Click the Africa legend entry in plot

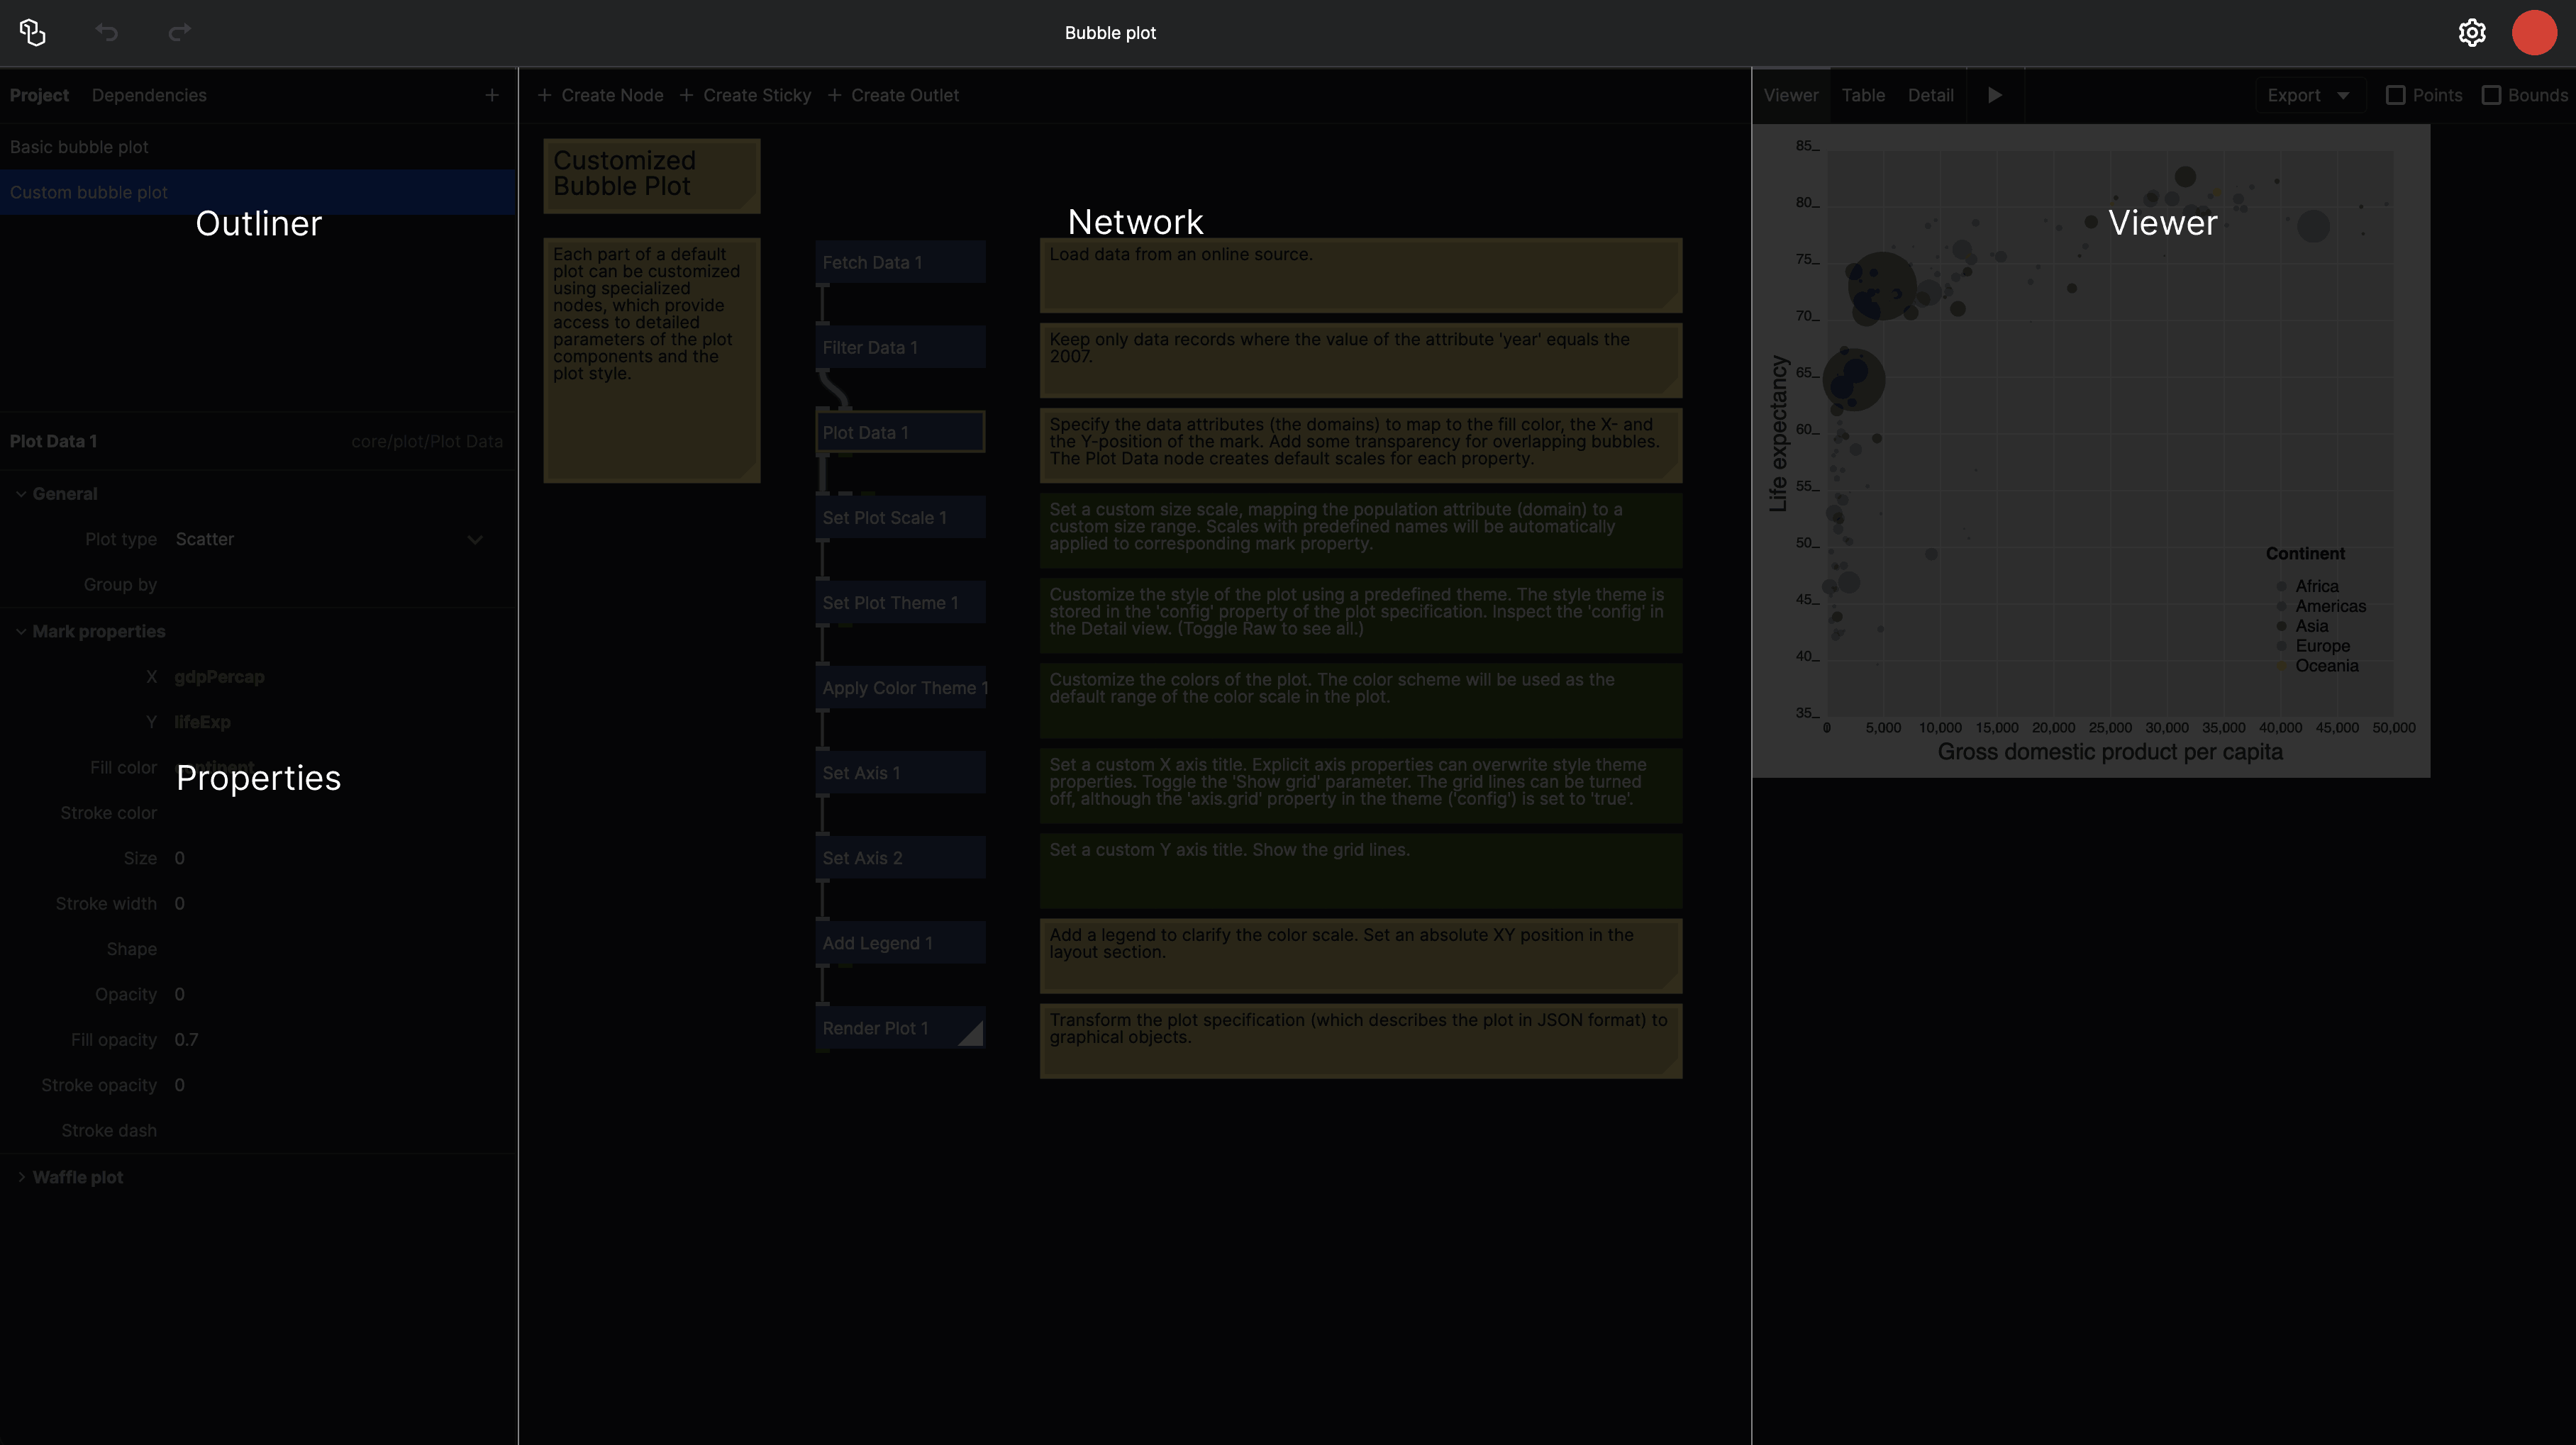2308,586
